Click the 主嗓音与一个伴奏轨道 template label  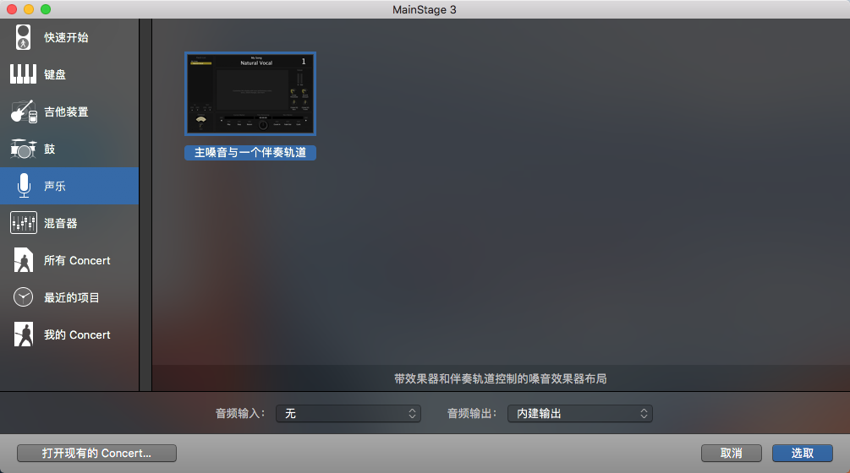(250, 153)
